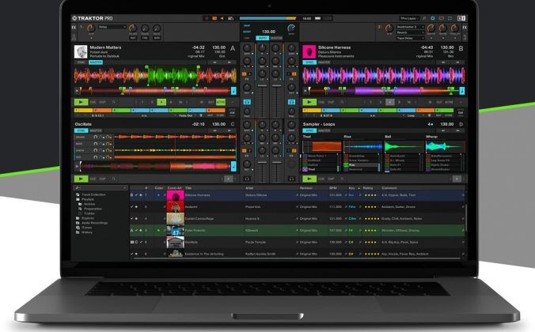Click the search magnifier icon in header
Image resolution: width=535 pixels, height=332 pixels.
pos(424,18)
